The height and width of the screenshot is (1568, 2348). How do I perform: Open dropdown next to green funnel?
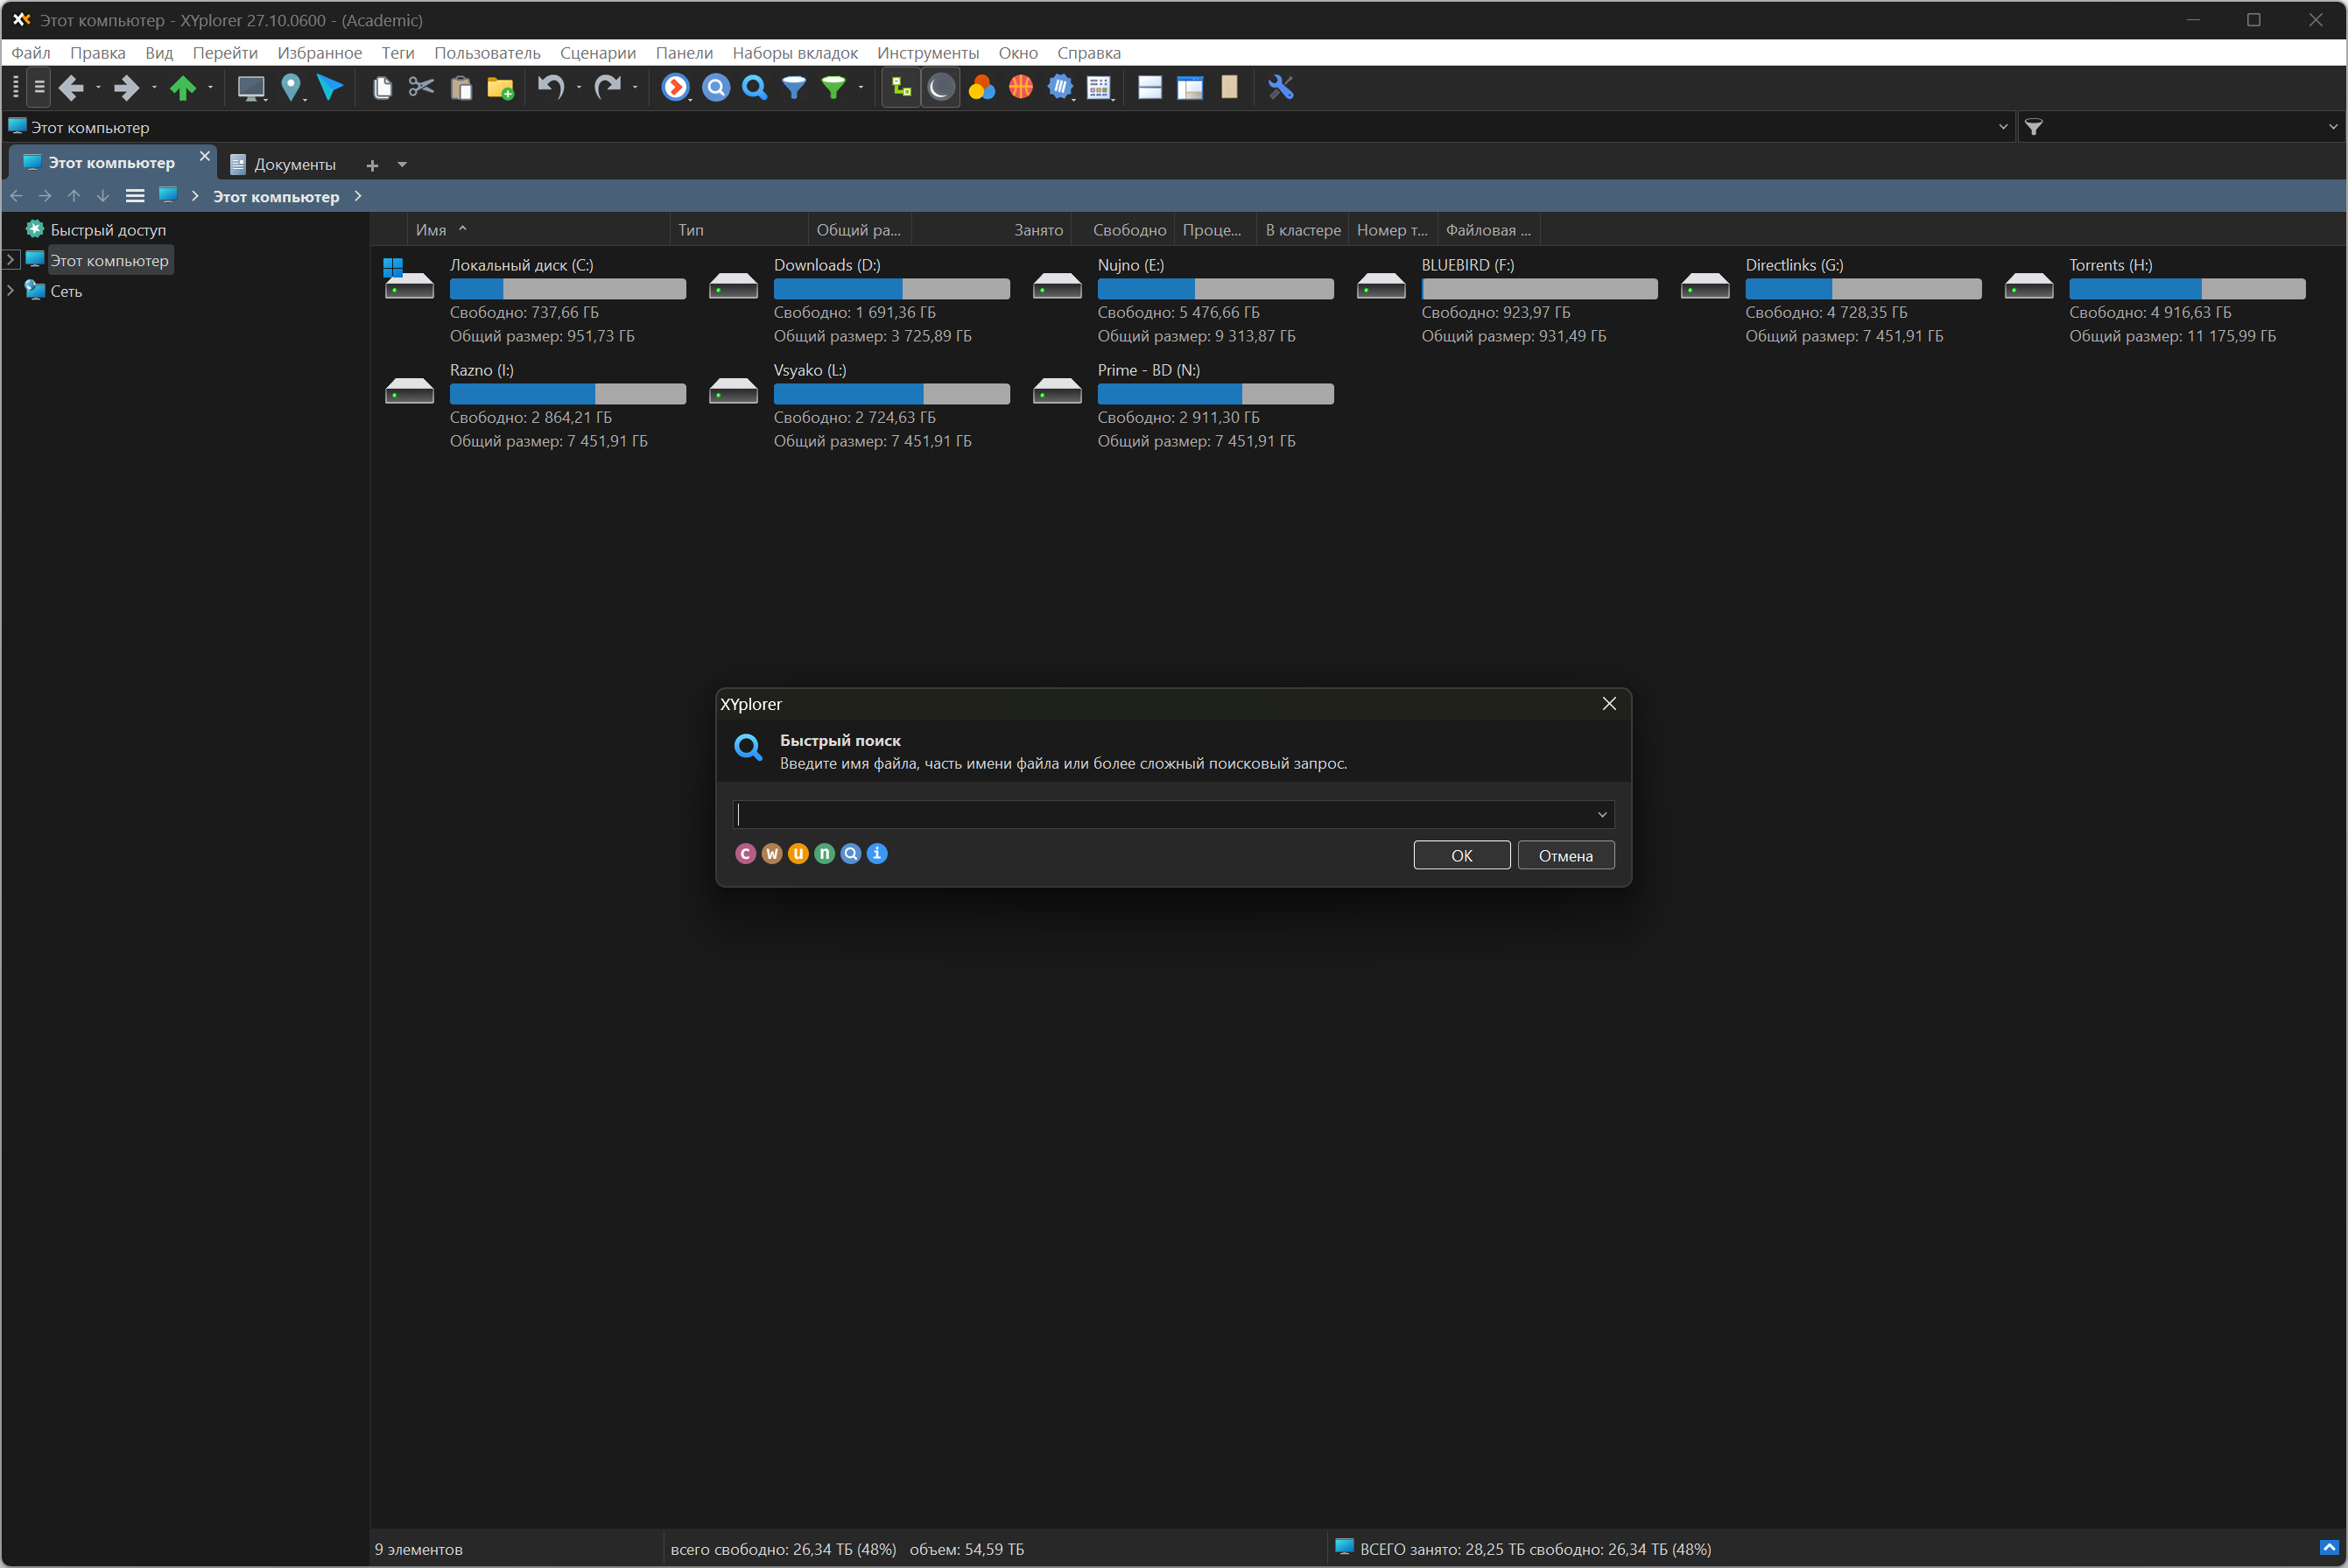(860, 88)
